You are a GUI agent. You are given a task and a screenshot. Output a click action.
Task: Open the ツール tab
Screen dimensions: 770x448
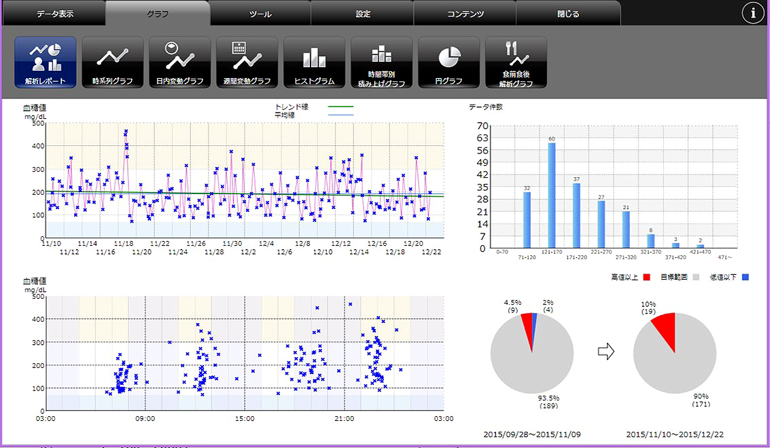[260, 14]
